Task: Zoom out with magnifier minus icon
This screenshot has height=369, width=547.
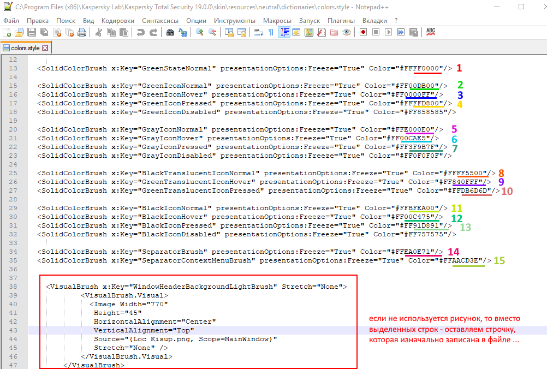Action: pos(212,32)
